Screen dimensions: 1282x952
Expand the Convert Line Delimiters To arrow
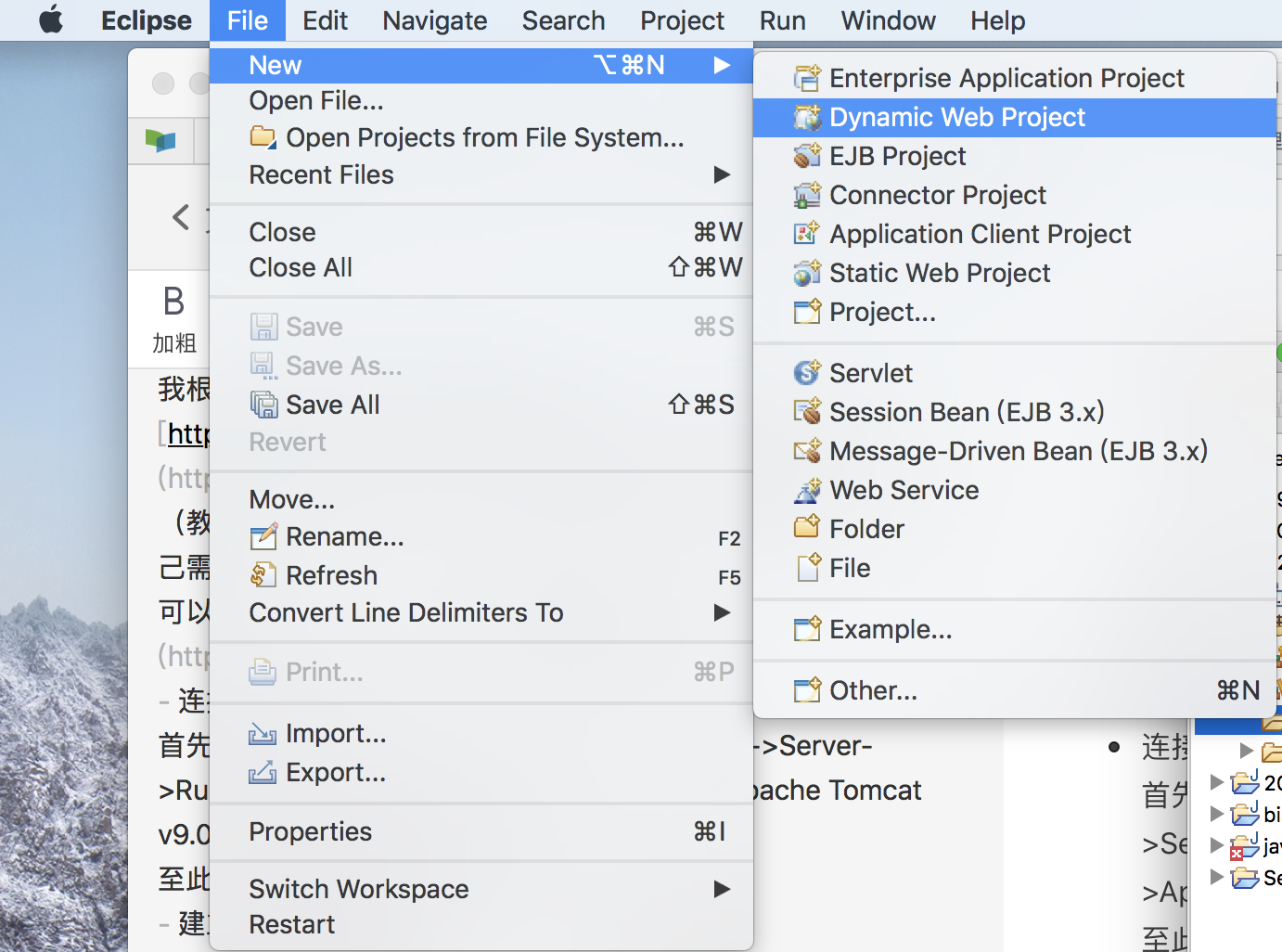(x=722, y=612)
